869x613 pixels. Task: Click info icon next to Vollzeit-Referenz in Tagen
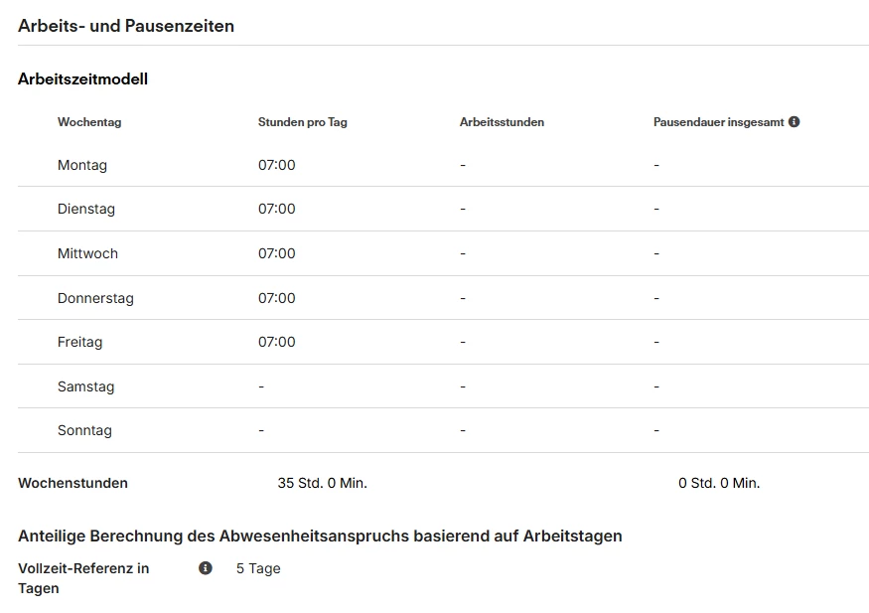(x=205, y=568)
